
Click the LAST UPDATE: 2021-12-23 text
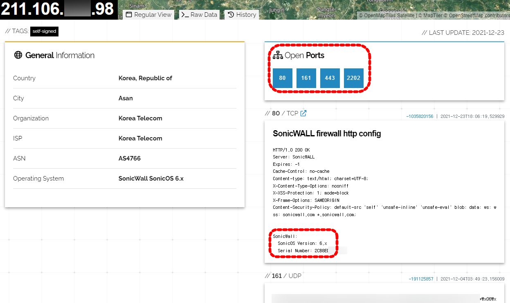(463, 33)
